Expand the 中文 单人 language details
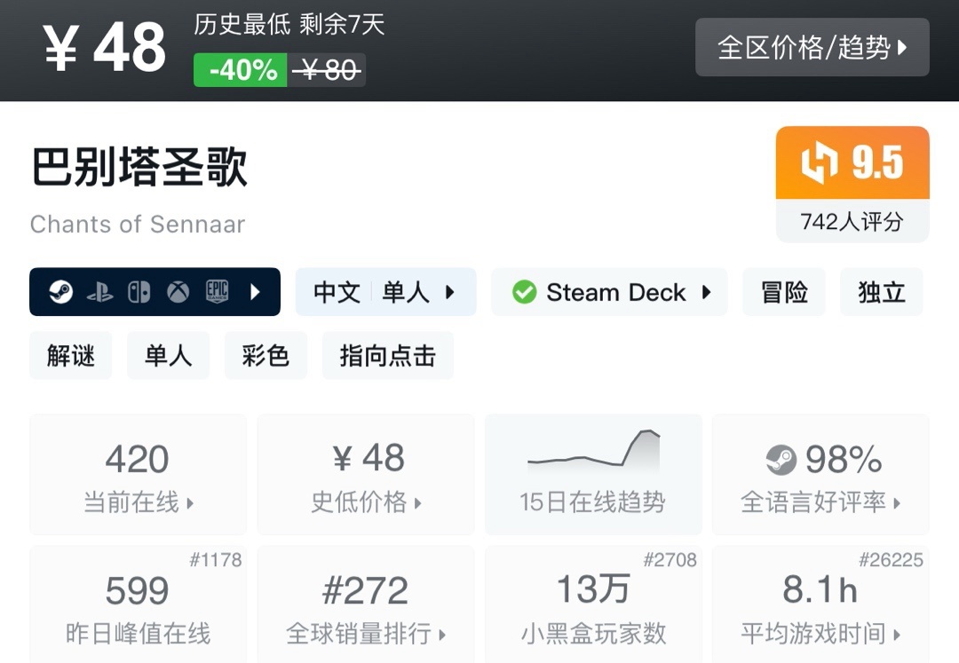Screen dimensions: 959x663 (385, 292)
